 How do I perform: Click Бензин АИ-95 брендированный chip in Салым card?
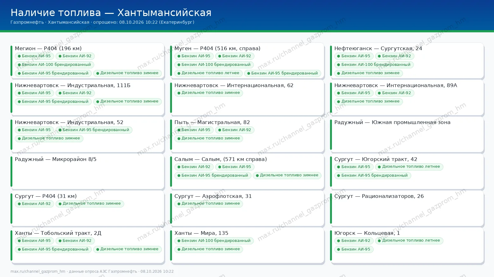coord(213,175)
